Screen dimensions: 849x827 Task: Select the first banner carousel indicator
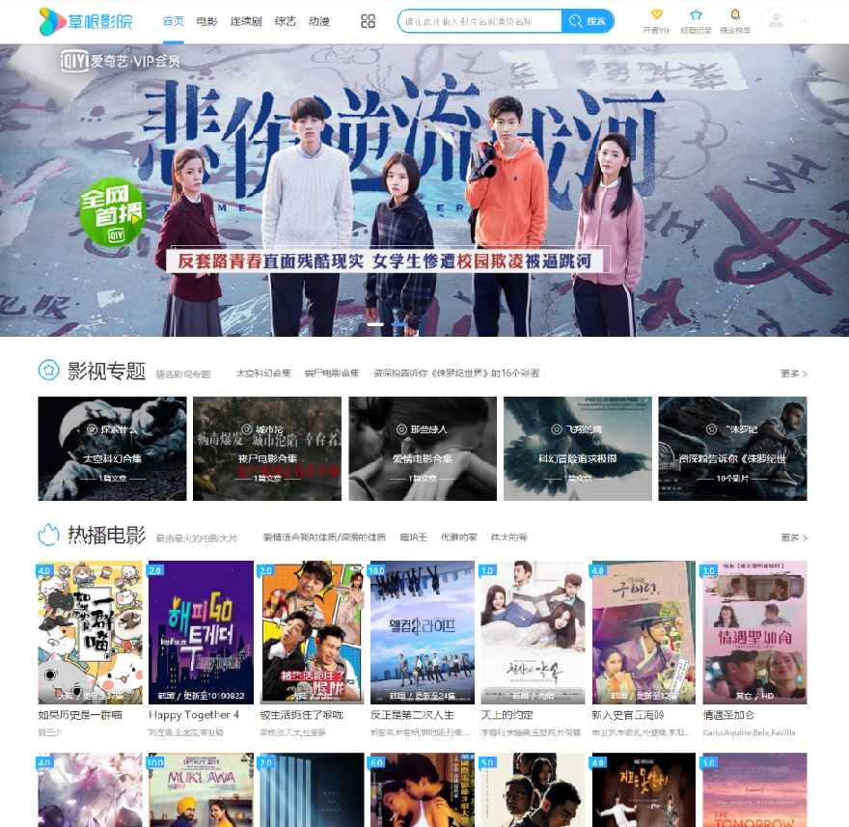(x=375, y=324)
